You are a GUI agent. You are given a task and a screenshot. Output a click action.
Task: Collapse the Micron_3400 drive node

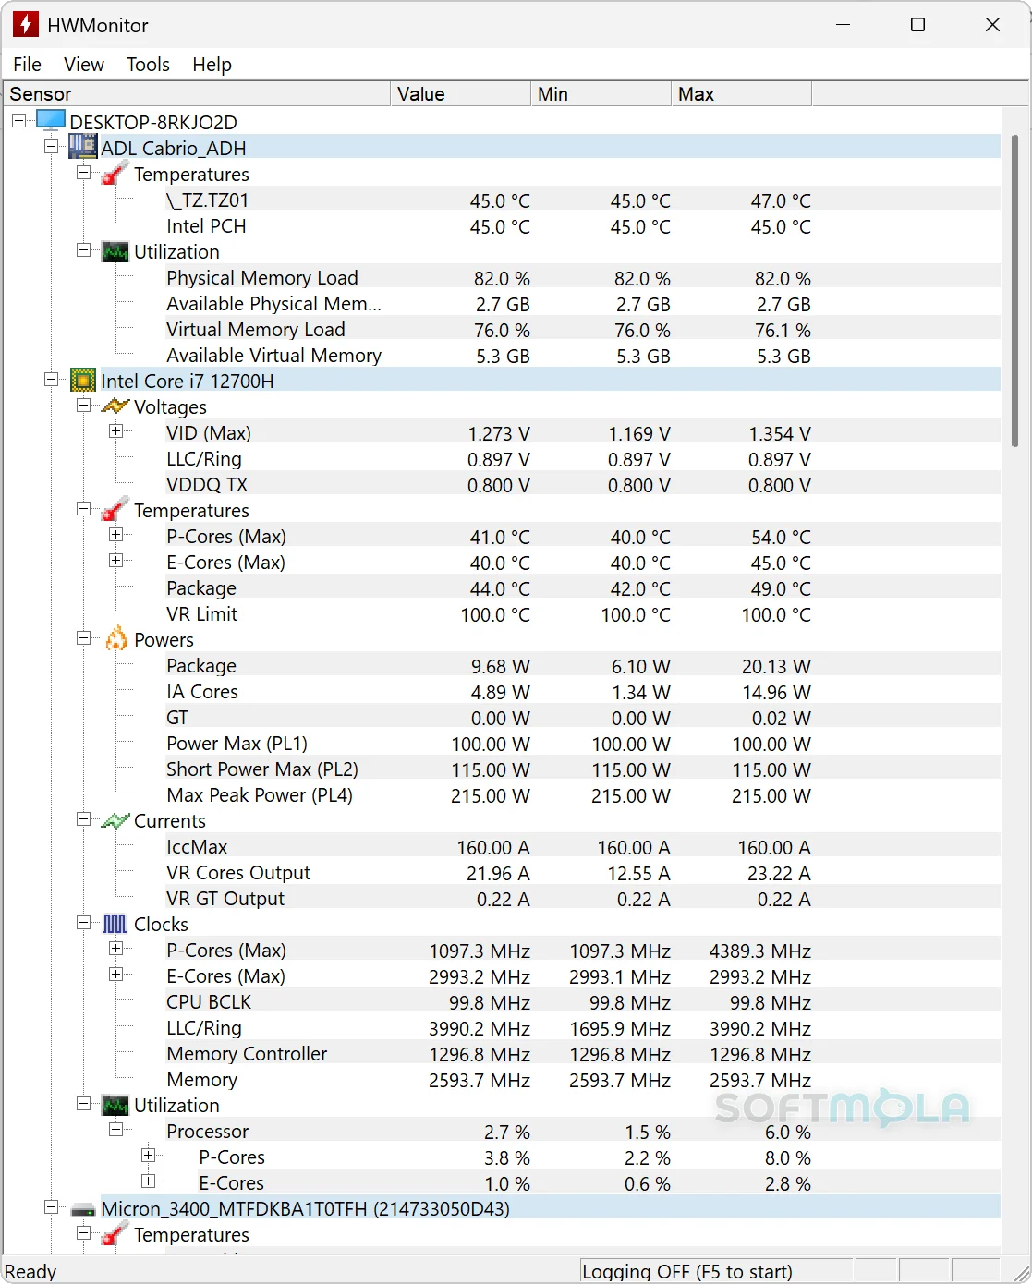pos(51,1207)
